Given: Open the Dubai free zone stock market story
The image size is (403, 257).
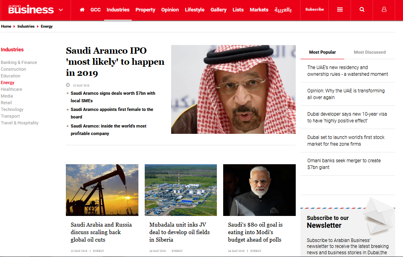Looking at the screenshot, I should pyautogui.click(x=346, y=141).
